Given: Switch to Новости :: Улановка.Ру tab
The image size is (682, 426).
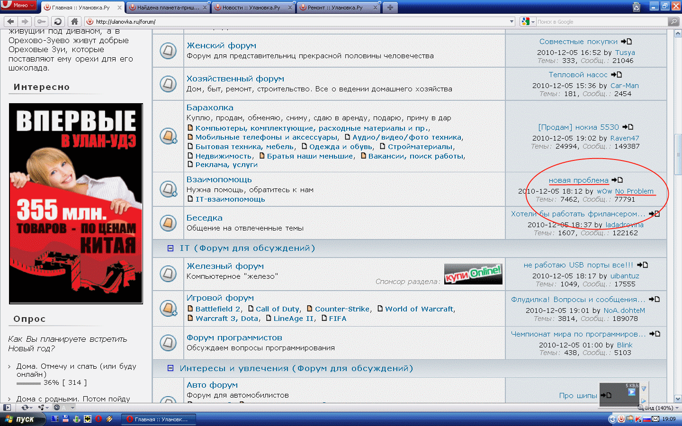Looking at the screenshot, I should pos(251,8).
